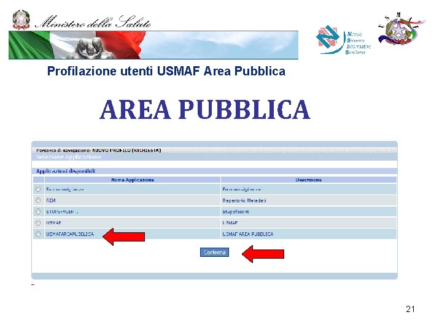Click the Ministero della Salute banner image
Image resolution: width=442 pixels, height=331 pixels.
153,45
